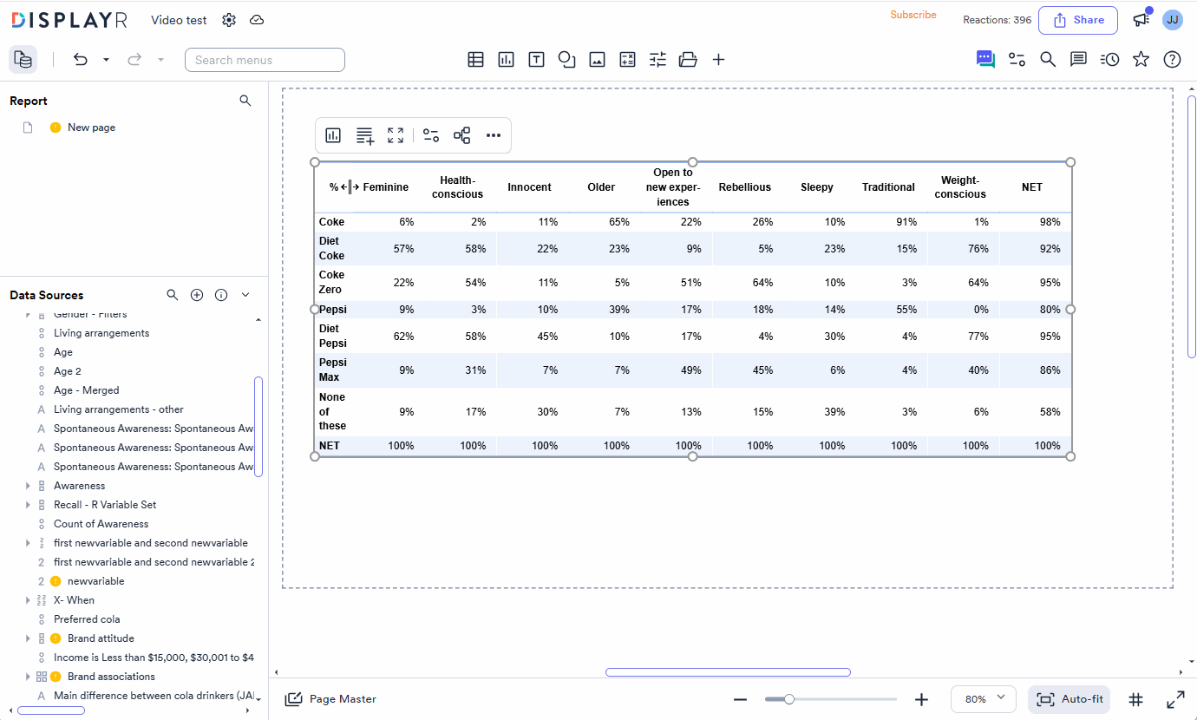Toggle the data sources panel icon
The height and width of the screenshot is (720, 1197).
23,60
